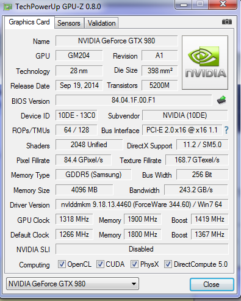Toggle the DirectCompute 5.0 checkbox
The image size is (241, 301).
(x=168, y=264)
